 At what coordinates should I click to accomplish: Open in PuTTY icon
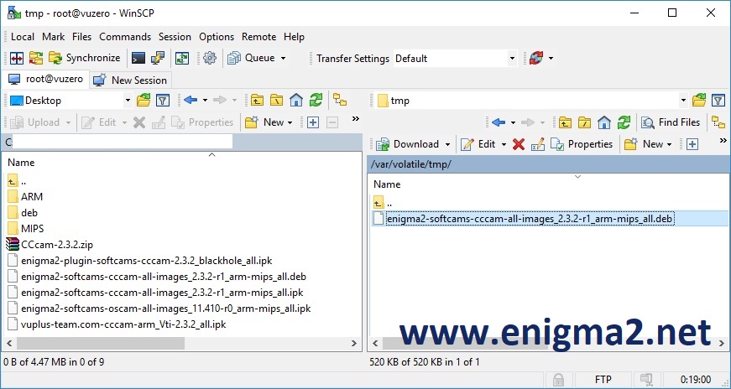[158, 58]
